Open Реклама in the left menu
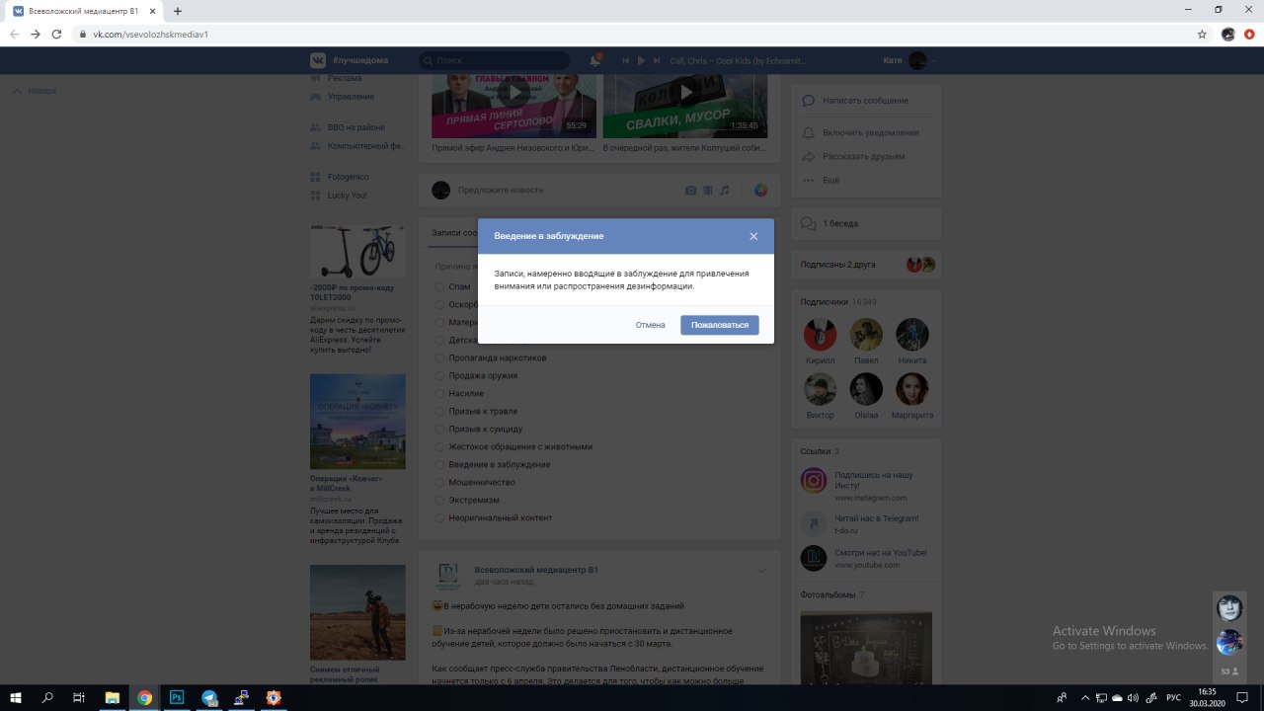Screen dimensions: 1264x711 [x=346, y=78]
